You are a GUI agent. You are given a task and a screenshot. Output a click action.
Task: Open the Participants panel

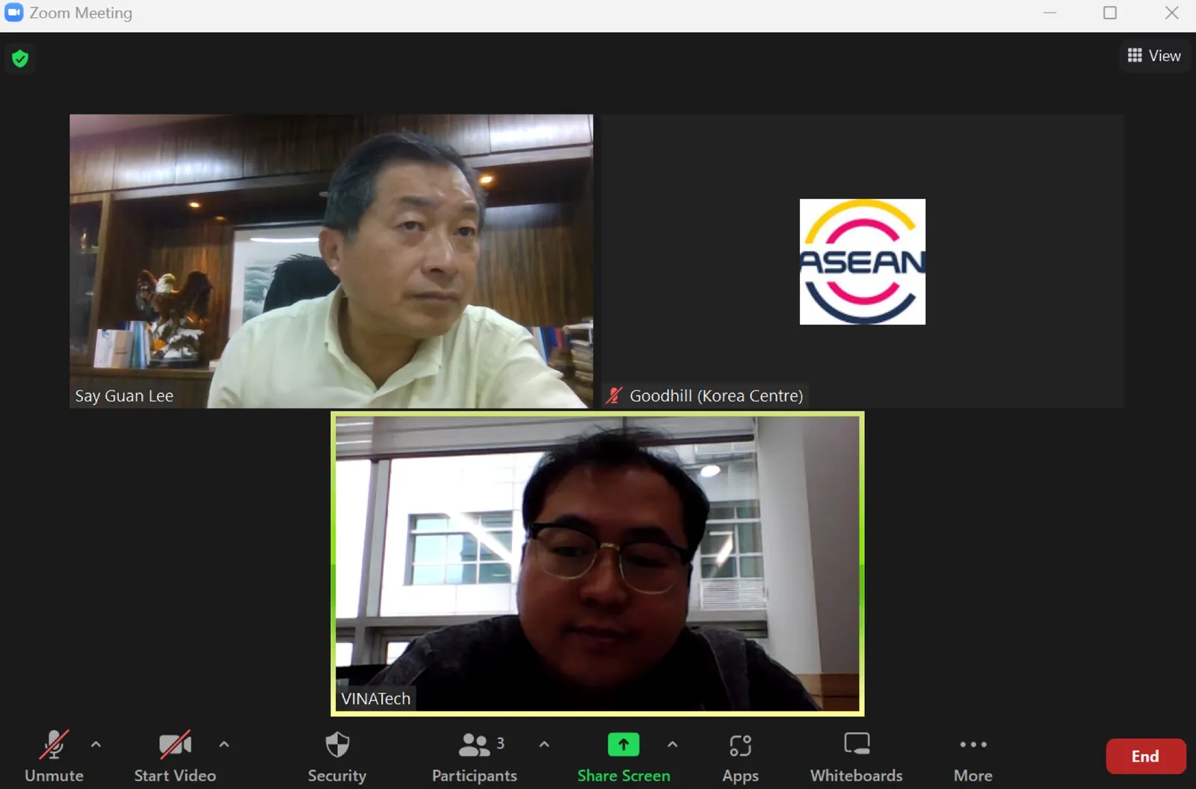(475, 756)
